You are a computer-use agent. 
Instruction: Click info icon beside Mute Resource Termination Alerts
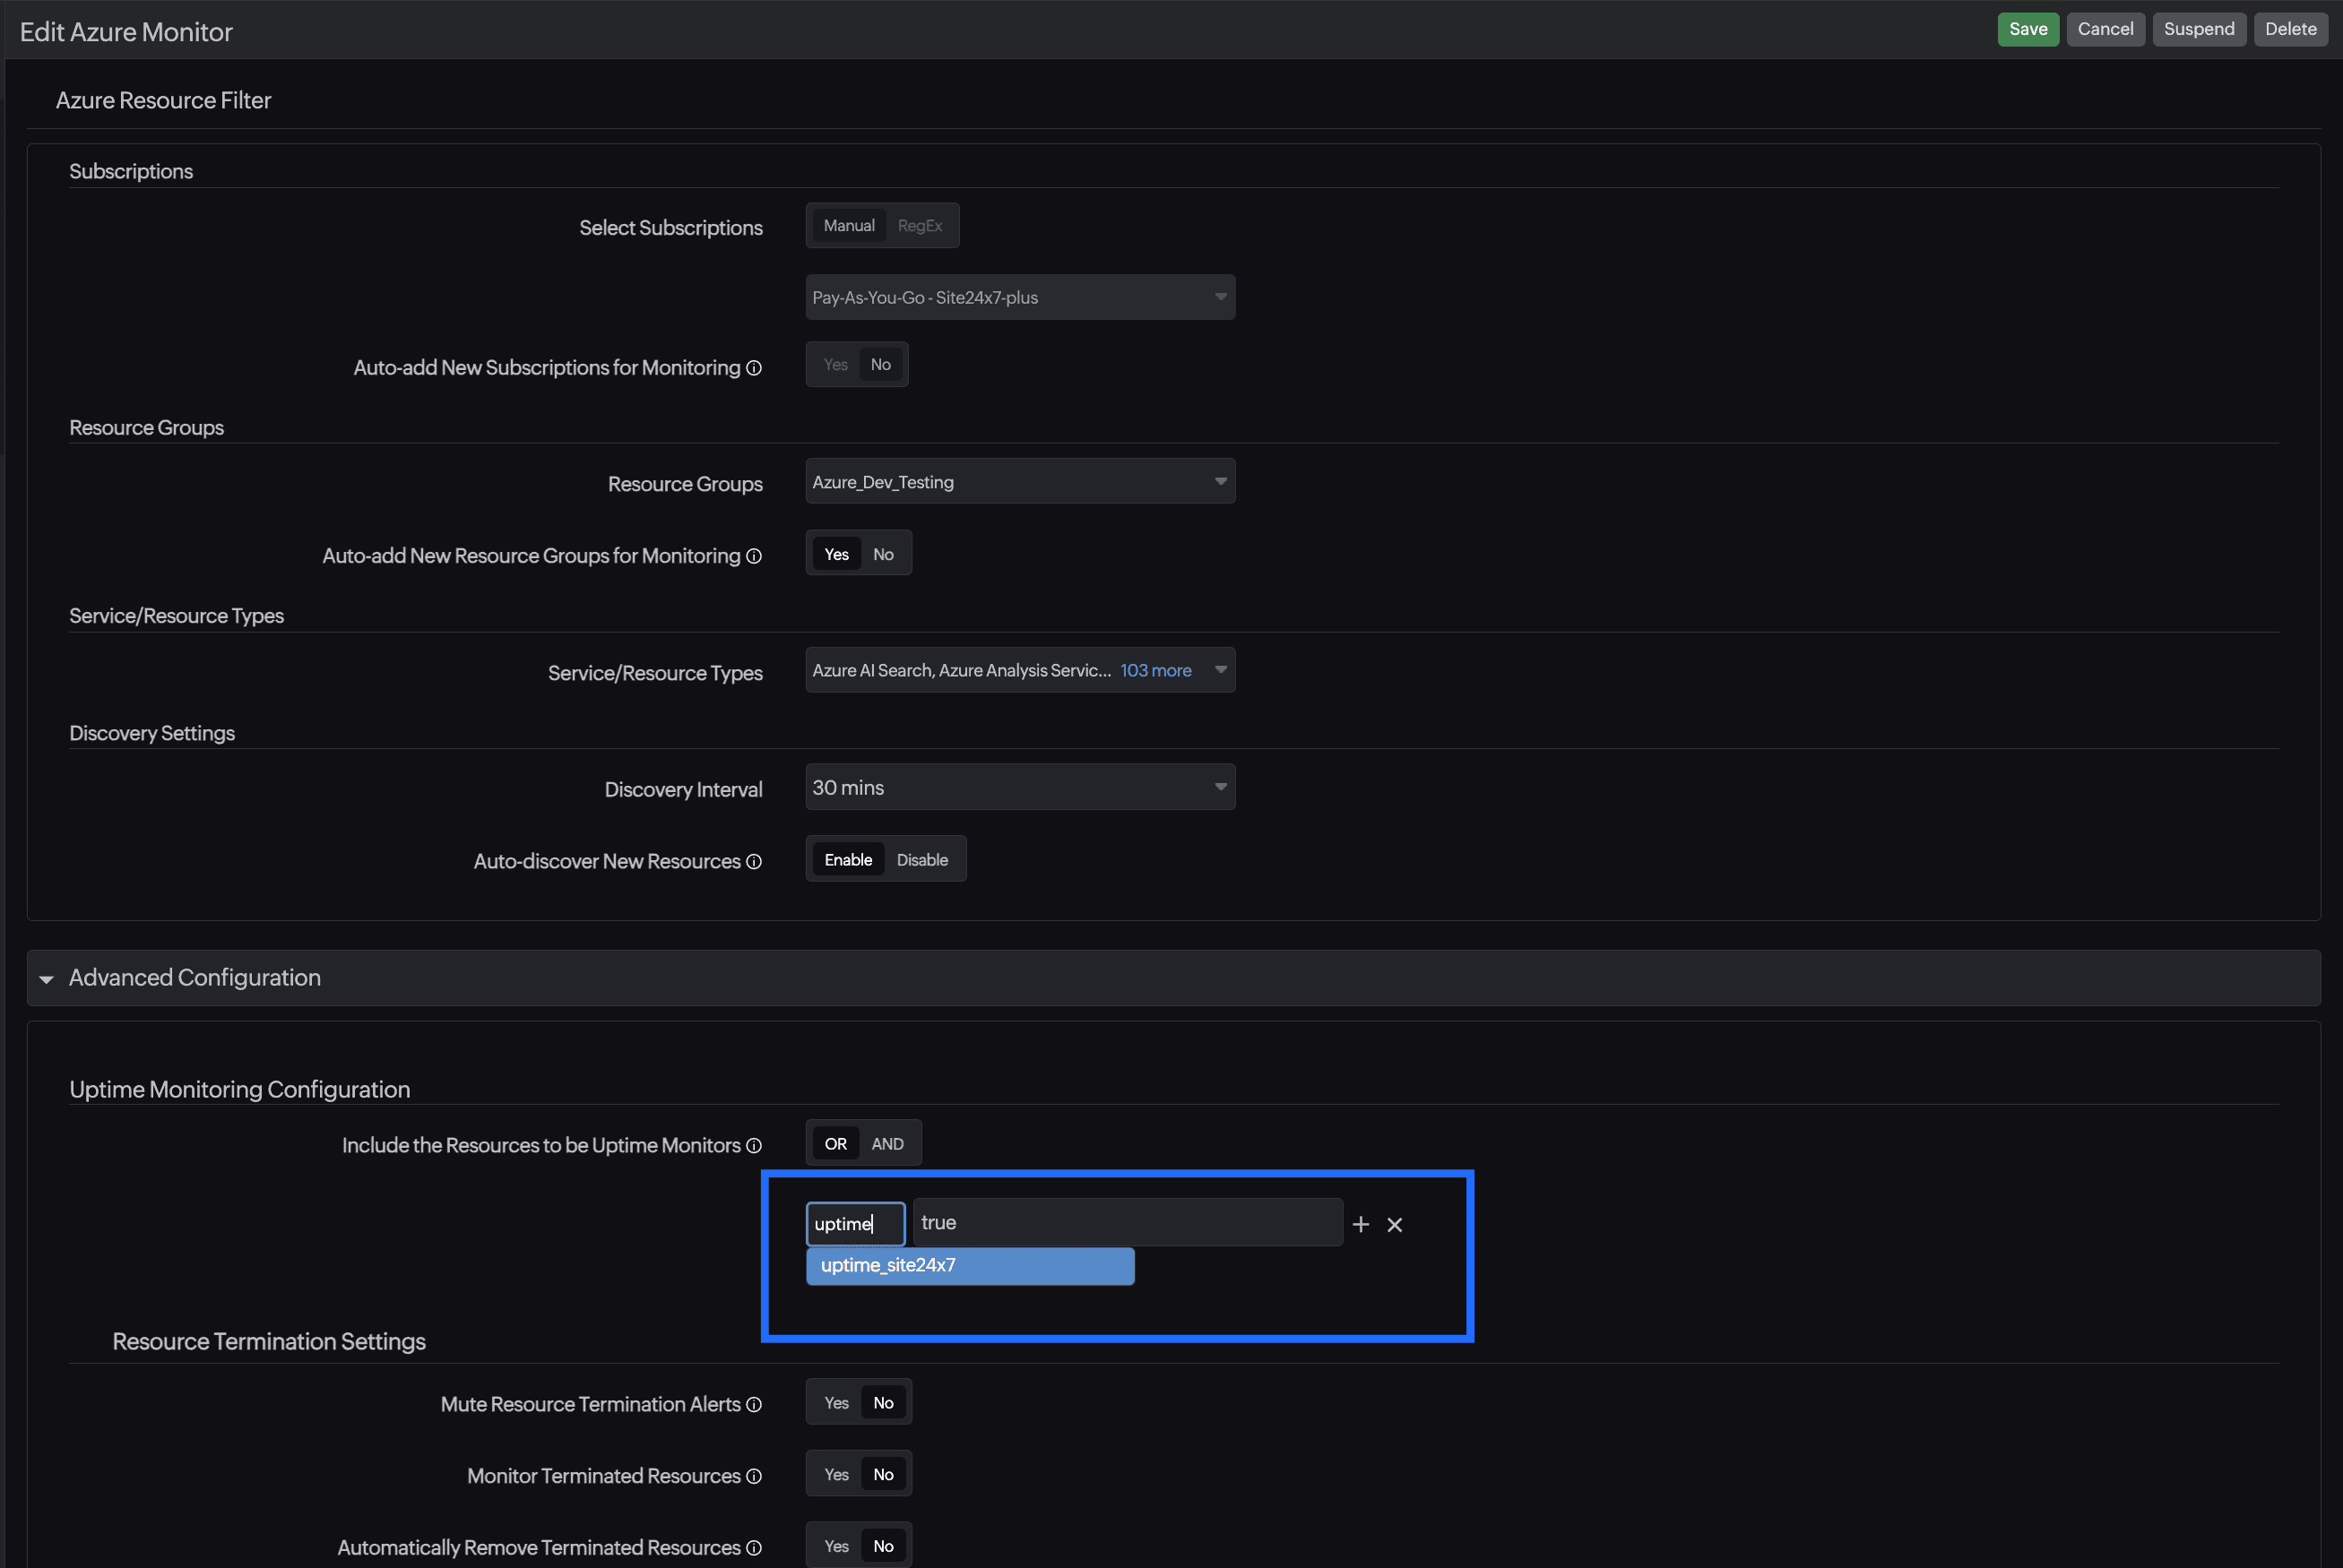[755, 1404]
